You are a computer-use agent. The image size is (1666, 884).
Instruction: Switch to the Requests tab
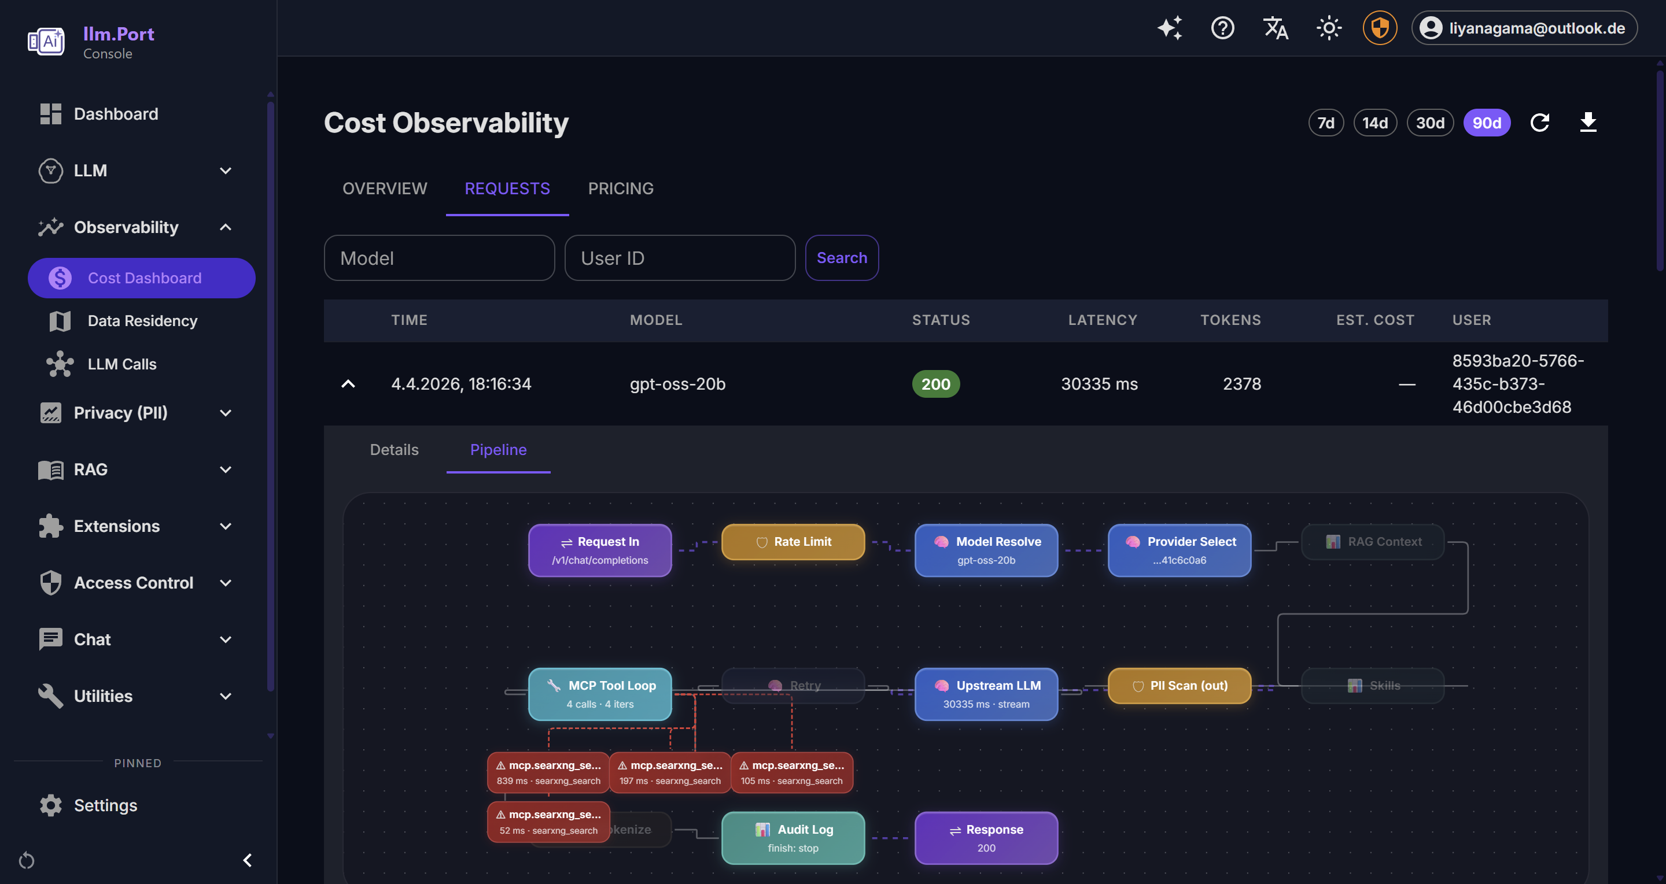coord(508,188)
